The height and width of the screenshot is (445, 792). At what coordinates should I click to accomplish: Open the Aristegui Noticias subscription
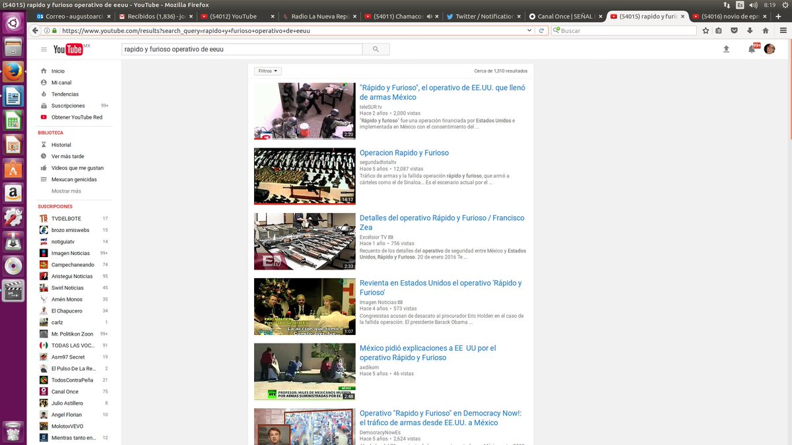72,276
